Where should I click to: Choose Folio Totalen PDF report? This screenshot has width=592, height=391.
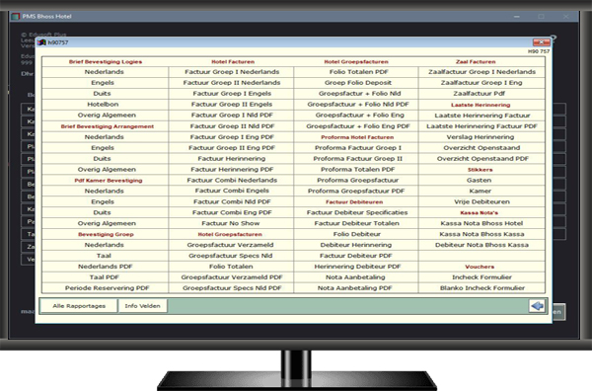coord(356,72)
